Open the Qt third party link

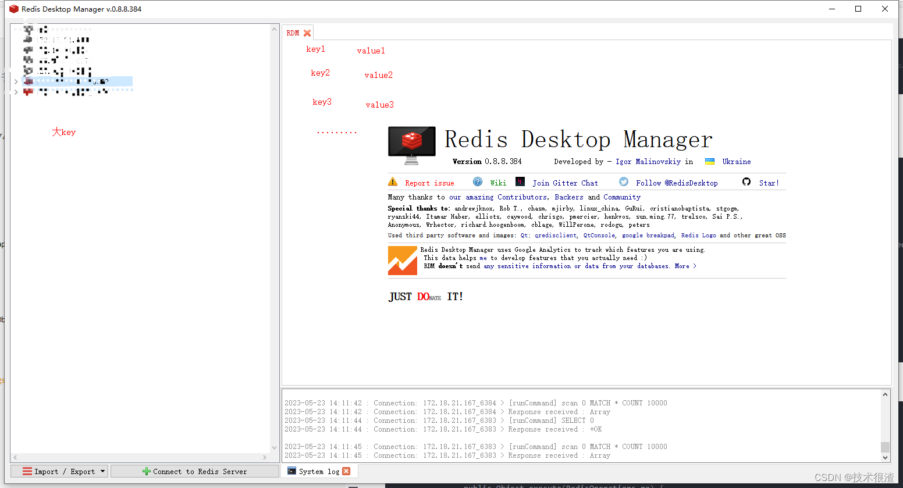(x=524, y=236)
